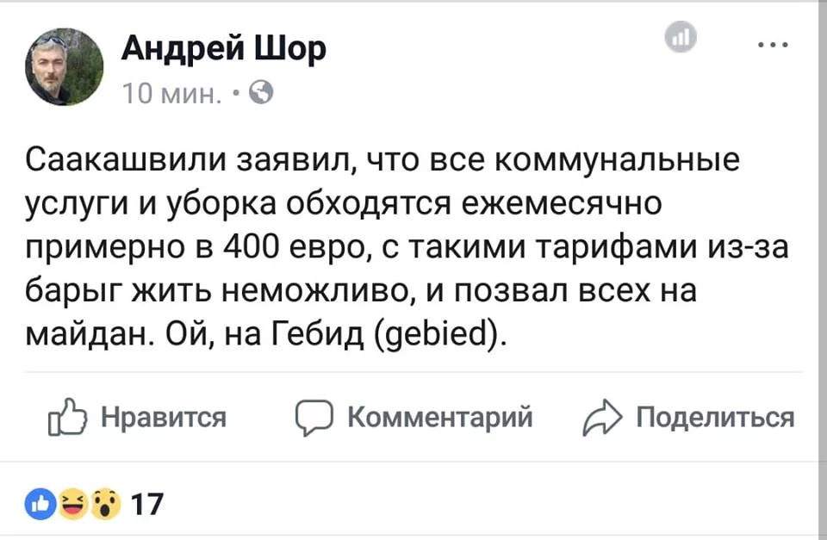Click the thumbs-up Like icon

[69, 419]
